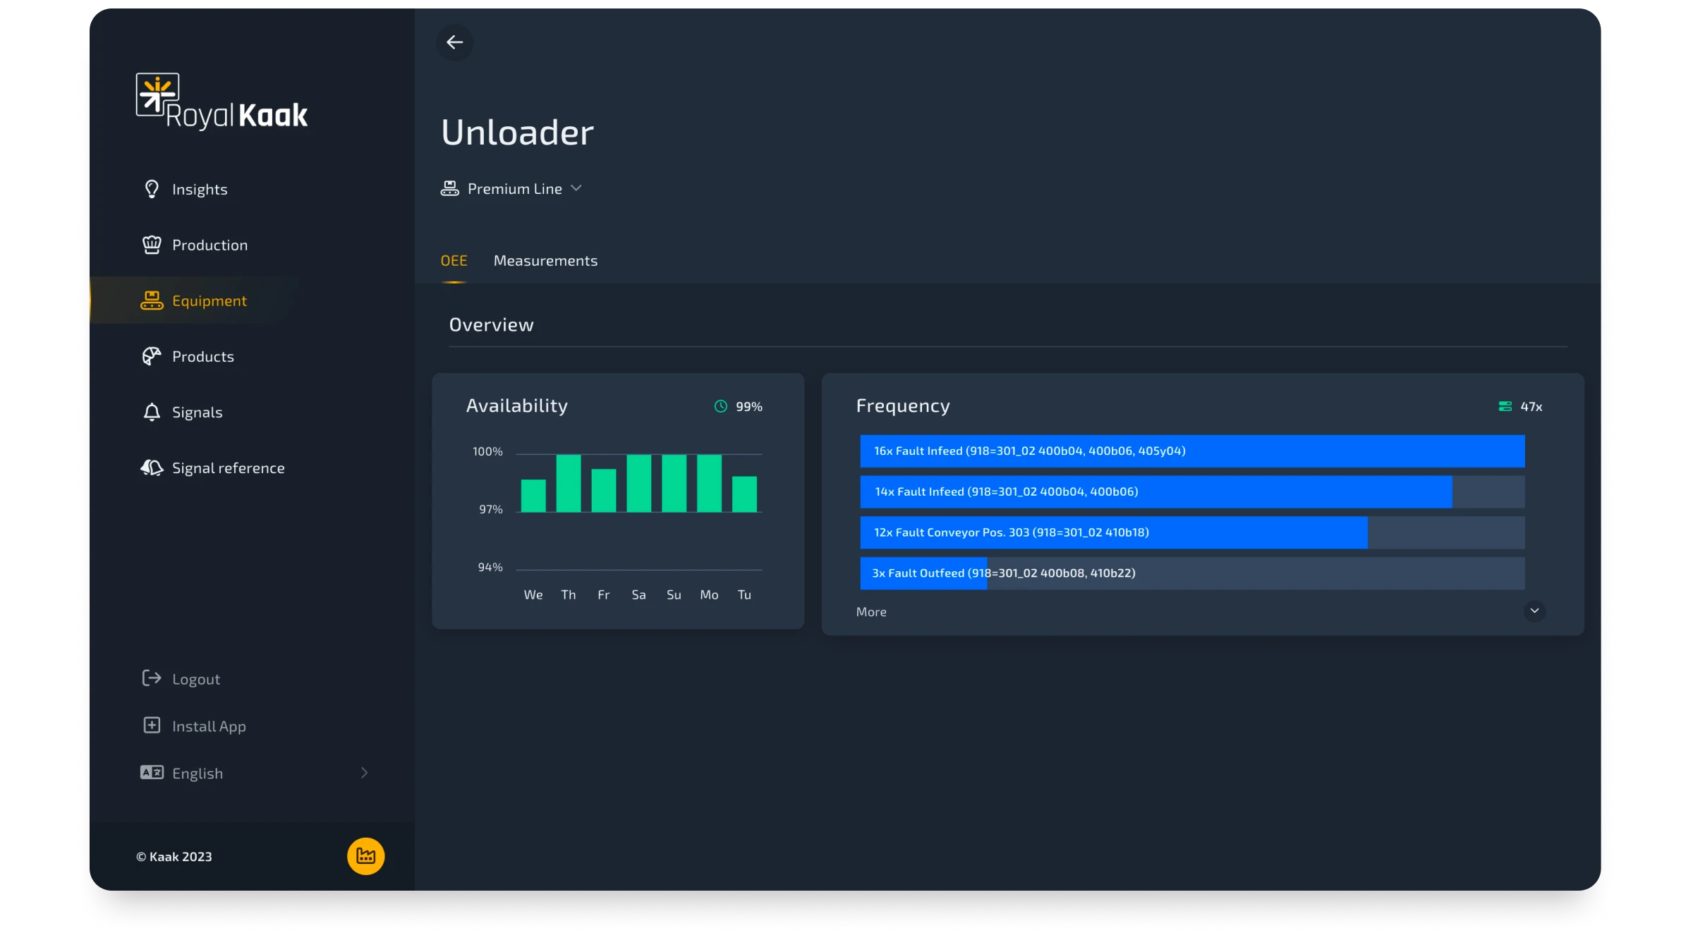Click the Availability clock icon
The height and width of the screenshot is (952, 1693).
click(720, 406)
